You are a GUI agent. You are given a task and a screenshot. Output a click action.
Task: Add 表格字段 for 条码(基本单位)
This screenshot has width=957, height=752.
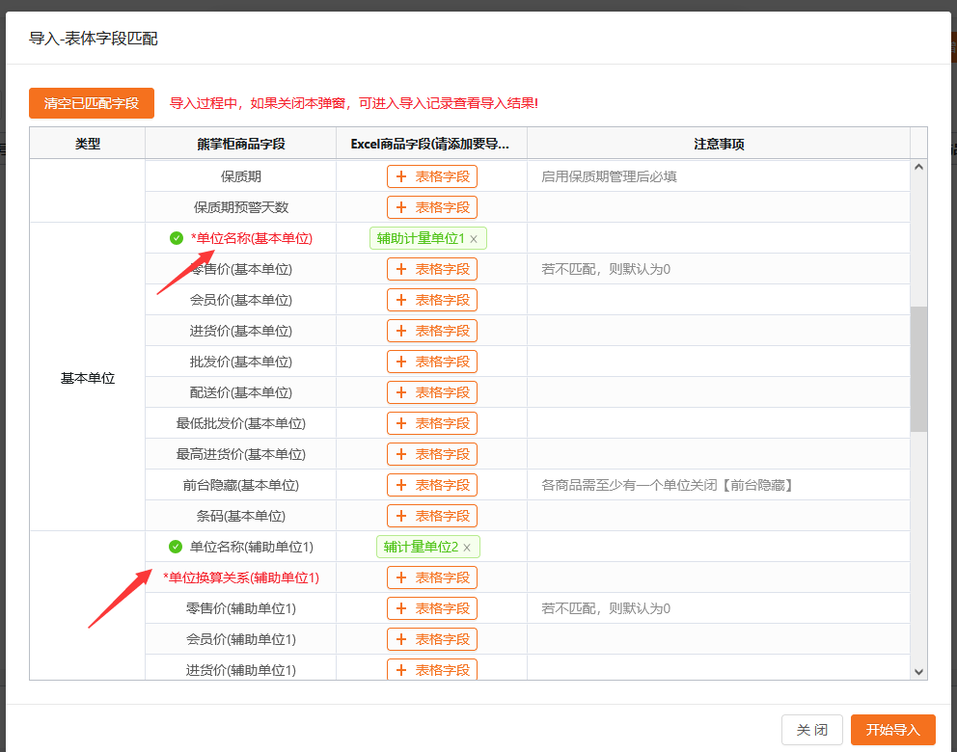(432, 516)
